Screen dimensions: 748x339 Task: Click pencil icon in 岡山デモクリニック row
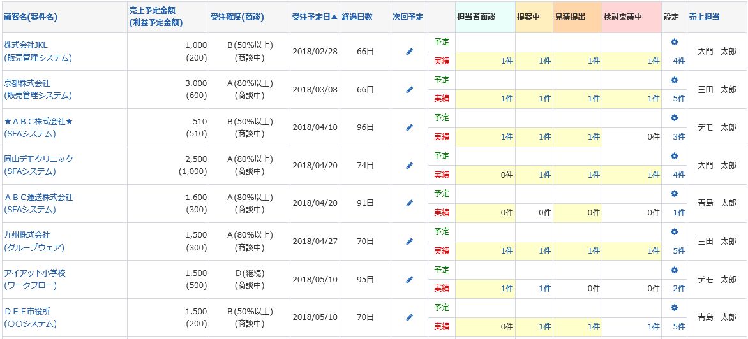[x=410, y=166]
